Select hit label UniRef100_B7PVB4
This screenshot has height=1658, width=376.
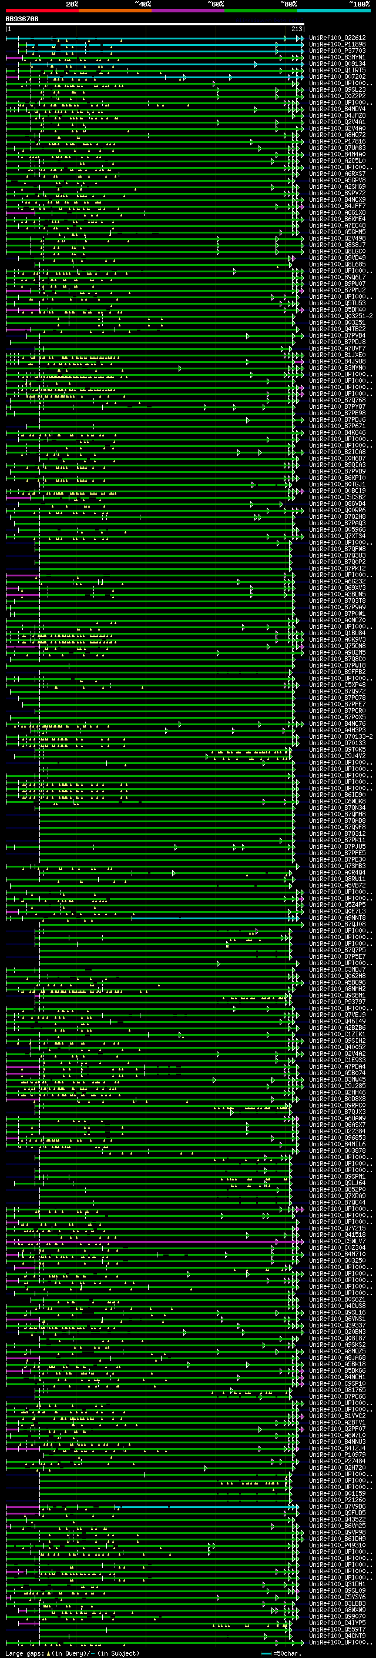point(337,335)
